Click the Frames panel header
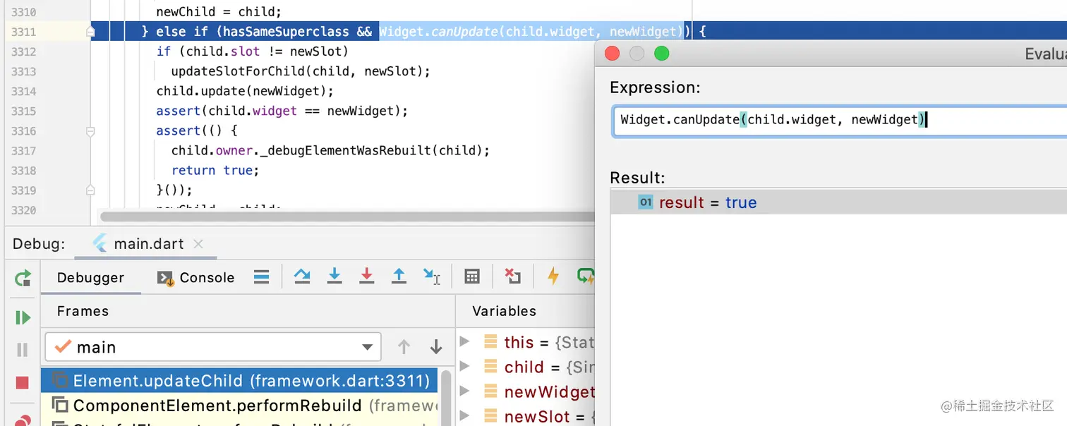This screenshot has width=1067, height=426. pos(83,311)
